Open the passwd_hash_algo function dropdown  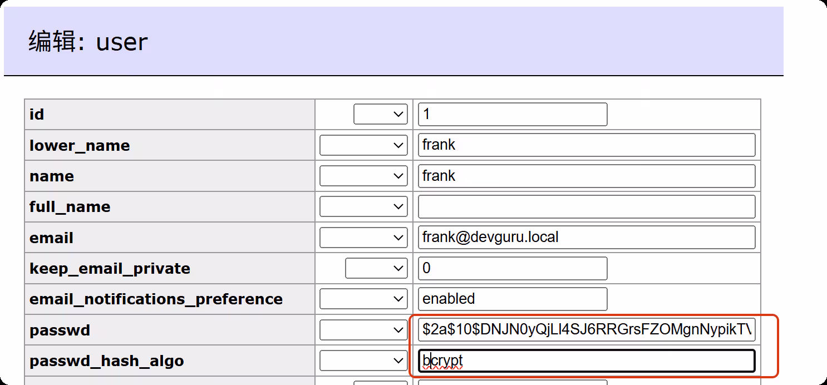364,361
